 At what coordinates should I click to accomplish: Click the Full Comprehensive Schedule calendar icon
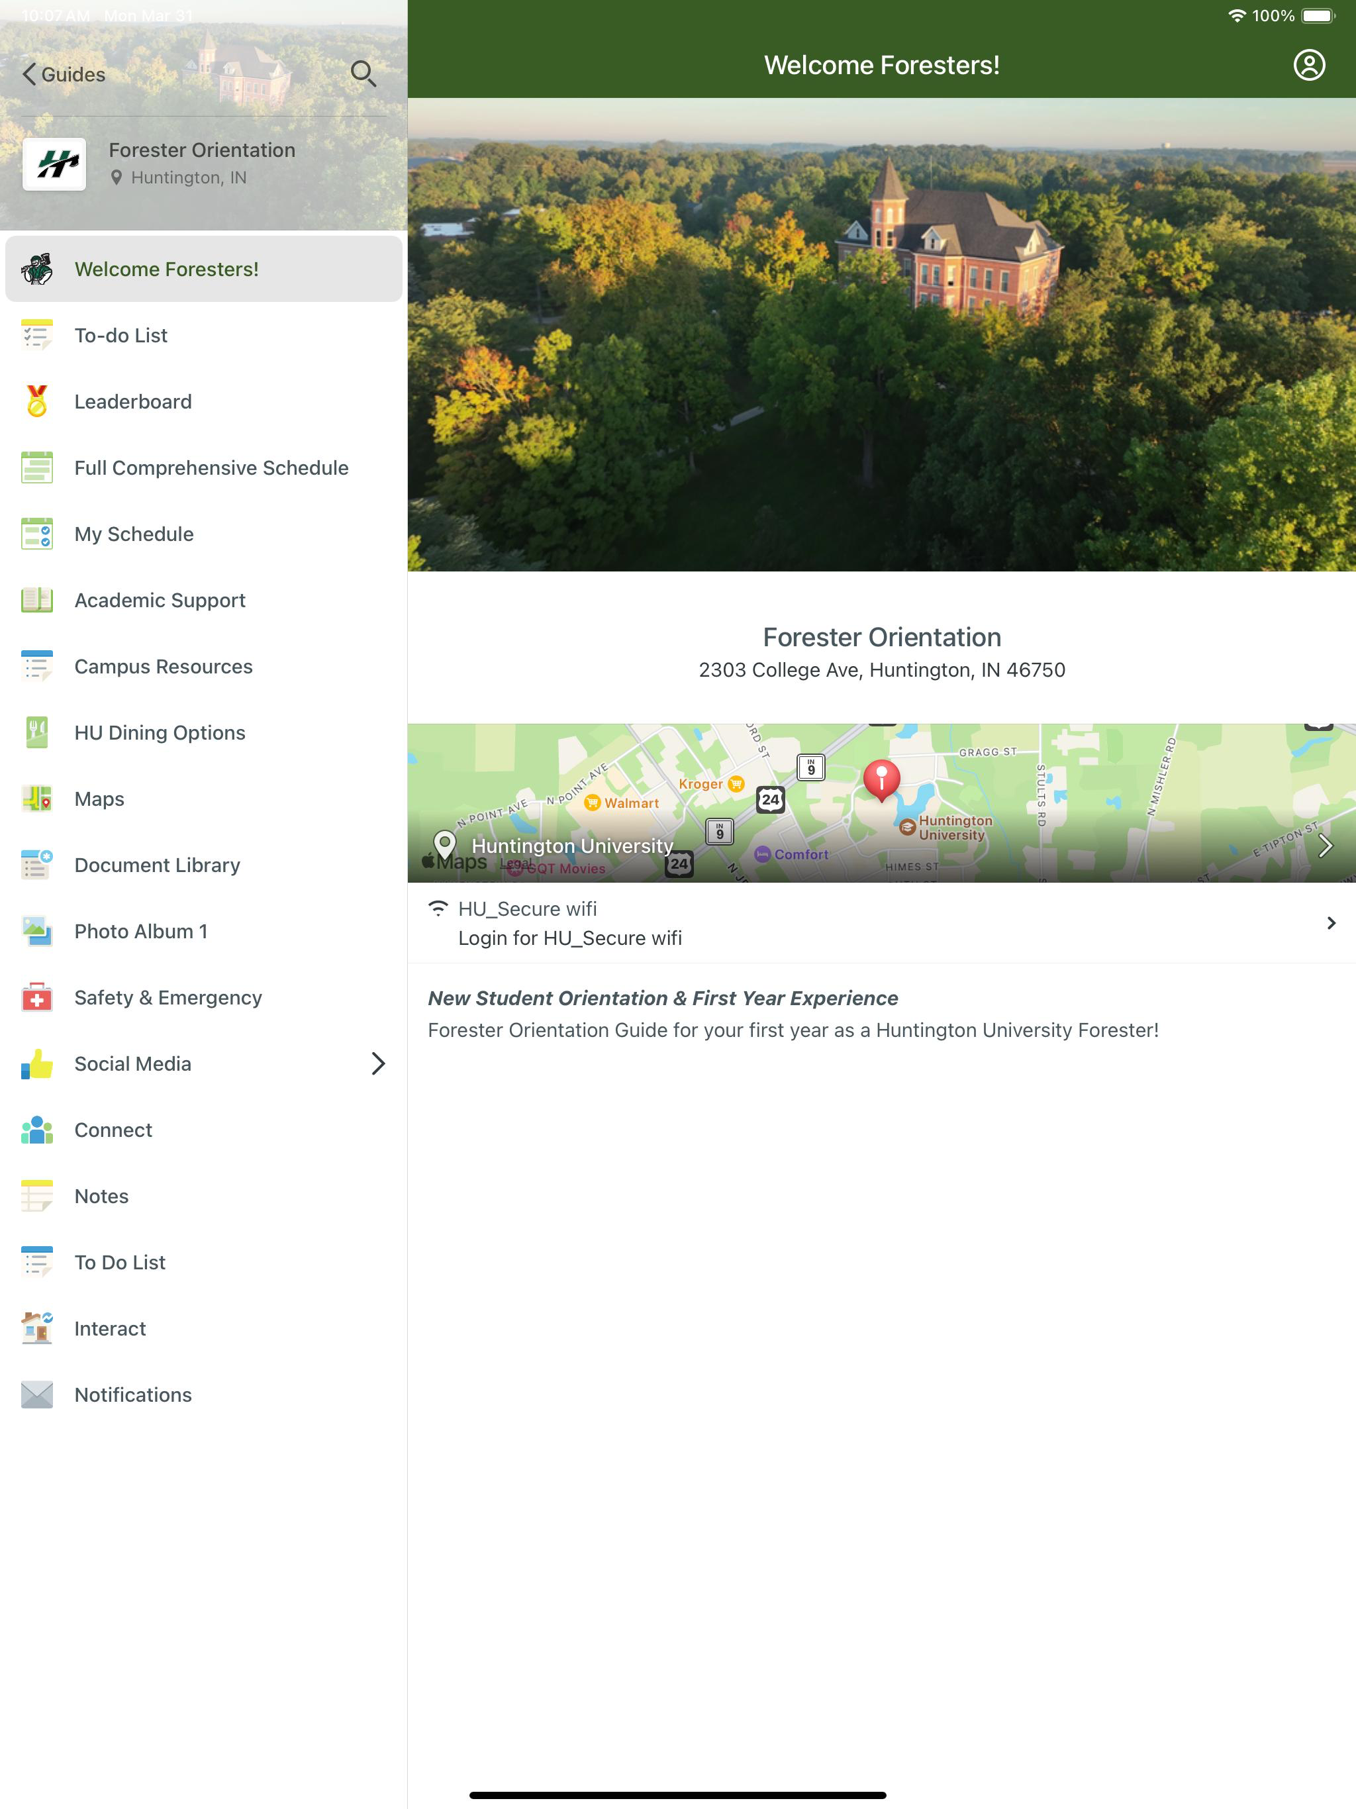tap(37, 467)
